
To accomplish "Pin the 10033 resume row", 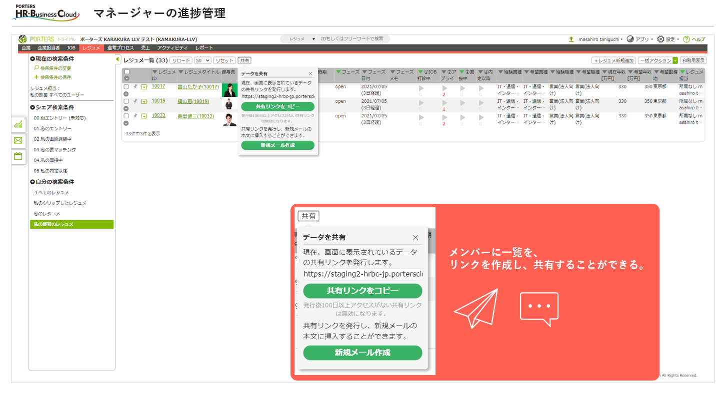I will pyautogui.click(x=135, y=116).
